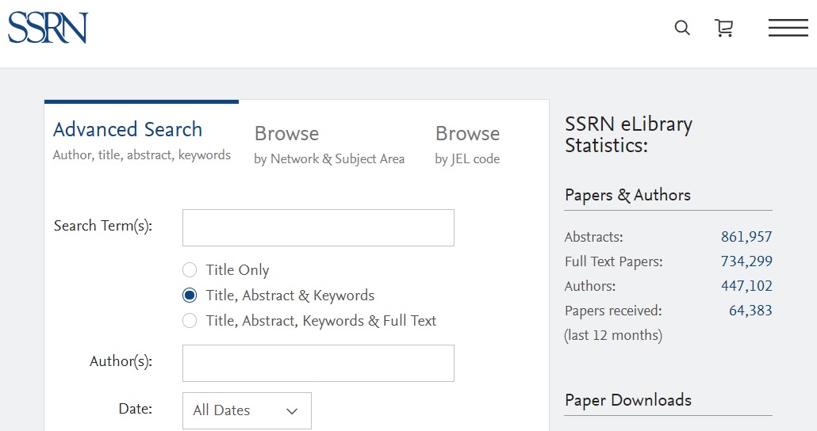Open the Abstracts count 861,957
Viewport: 817px width, 431px height.
pyautogui.click(x=746, y=237)
